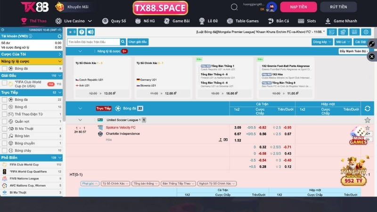377x212 pixels.
Task: Collapse the Trực Tiếp sidebar section
Action: point(60,92)
